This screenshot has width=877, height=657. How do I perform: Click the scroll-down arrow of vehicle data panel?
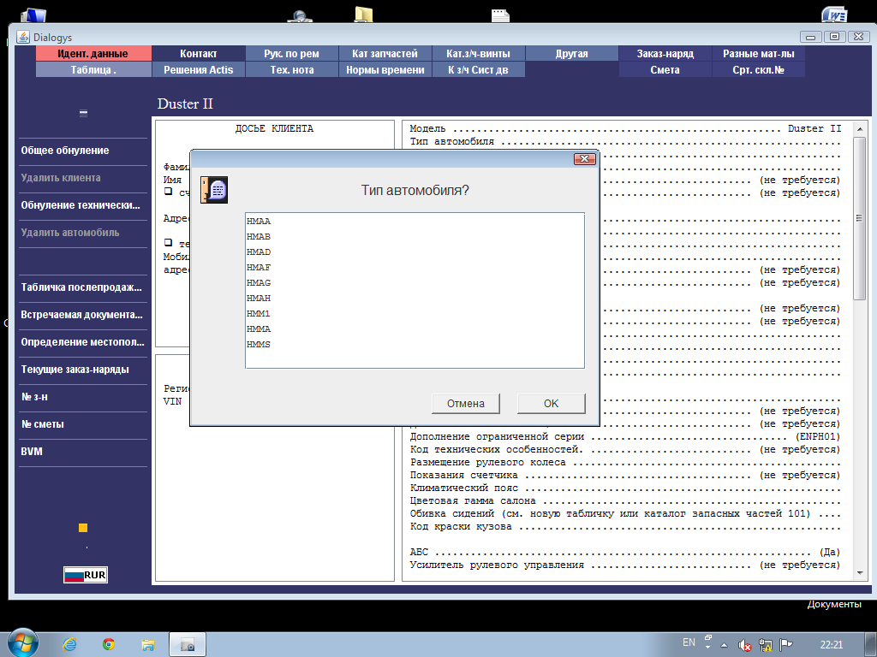coord(859,573)
